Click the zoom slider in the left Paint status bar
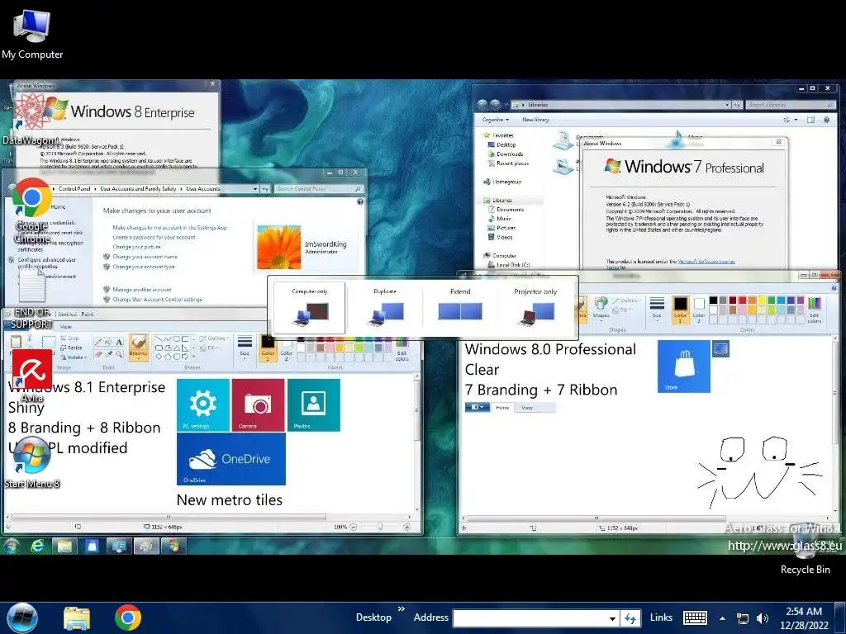Viewport: 846px width, 634px height. pyautogui.click(x=380, y=527)
